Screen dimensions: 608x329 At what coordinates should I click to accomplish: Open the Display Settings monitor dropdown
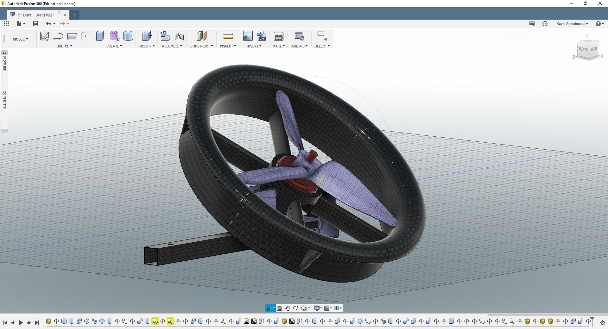(318, 308)
